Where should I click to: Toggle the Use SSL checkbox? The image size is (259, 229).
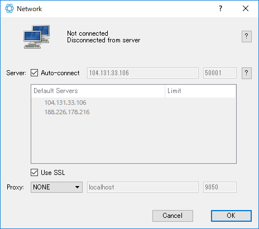[x=35, y=173]
